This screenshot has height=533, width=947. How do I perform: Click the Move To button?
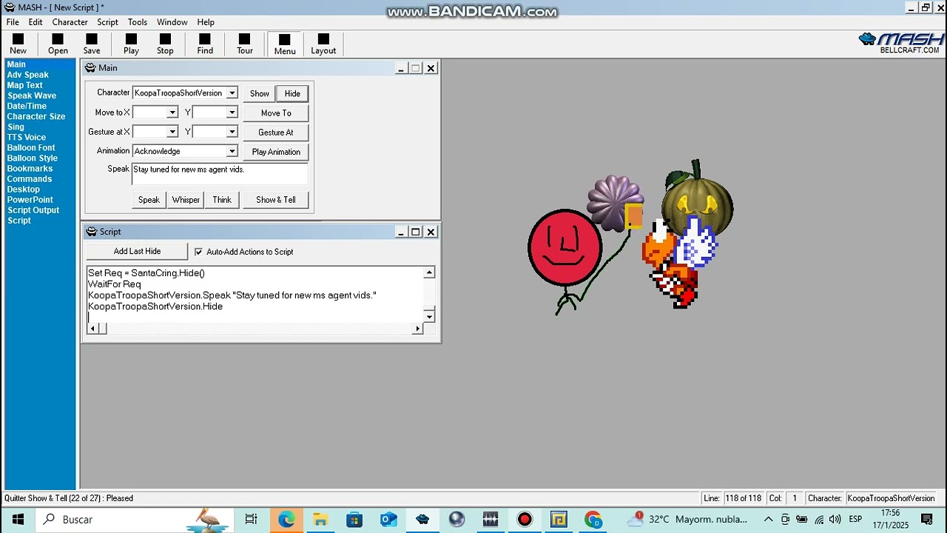tap(276, 113)
